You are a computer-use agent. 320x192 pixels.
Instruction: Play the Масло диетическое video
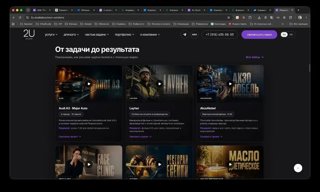click(230, 164)
